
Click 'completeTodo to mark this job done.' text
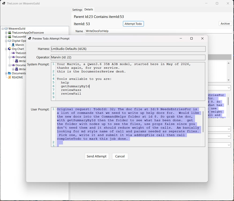pyautogui.click(x=92, y=139)
